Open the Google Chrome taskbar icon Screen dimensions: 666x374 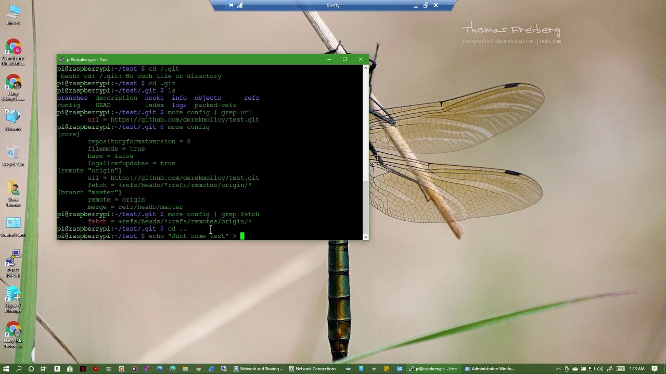(198, 369)
